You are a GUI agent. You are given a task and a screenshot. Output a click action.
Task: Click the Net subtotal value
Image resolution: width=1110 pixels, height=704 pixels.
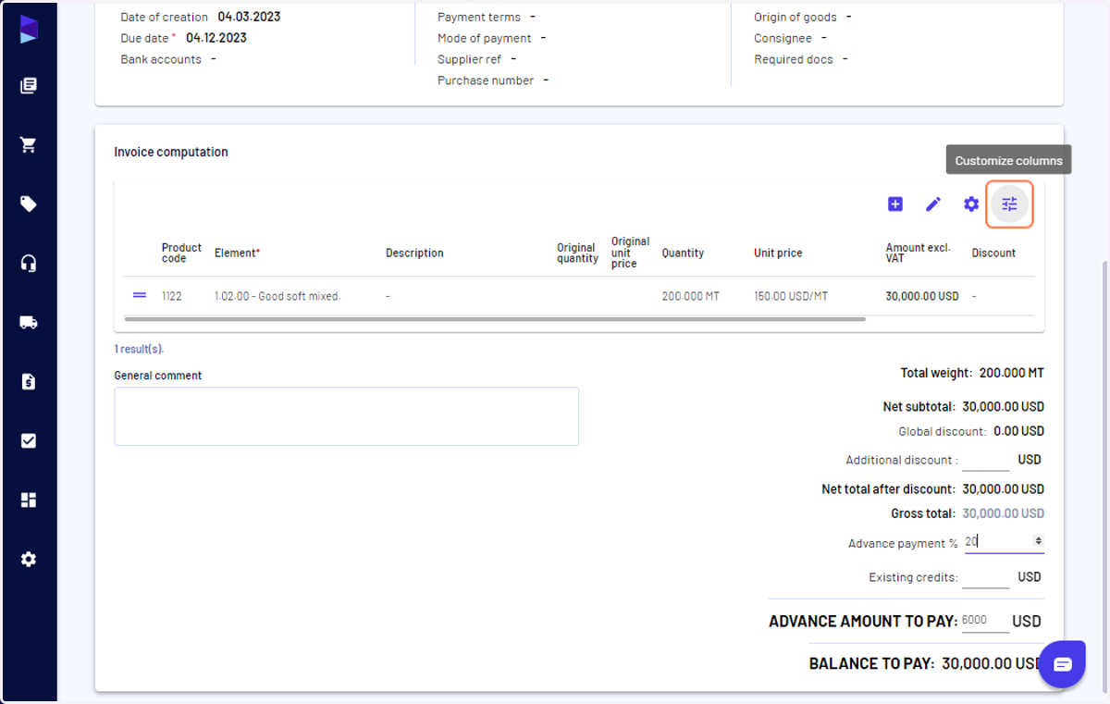(x=1004, y=406)
